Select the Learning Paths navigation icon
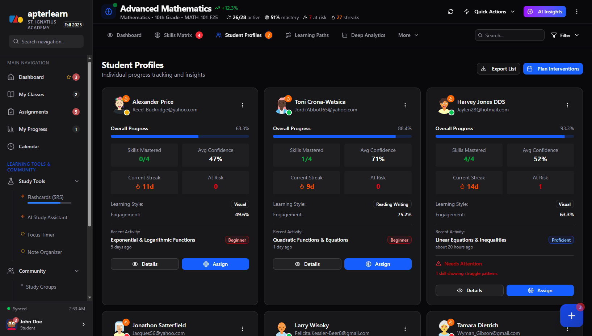 (288, 35)
